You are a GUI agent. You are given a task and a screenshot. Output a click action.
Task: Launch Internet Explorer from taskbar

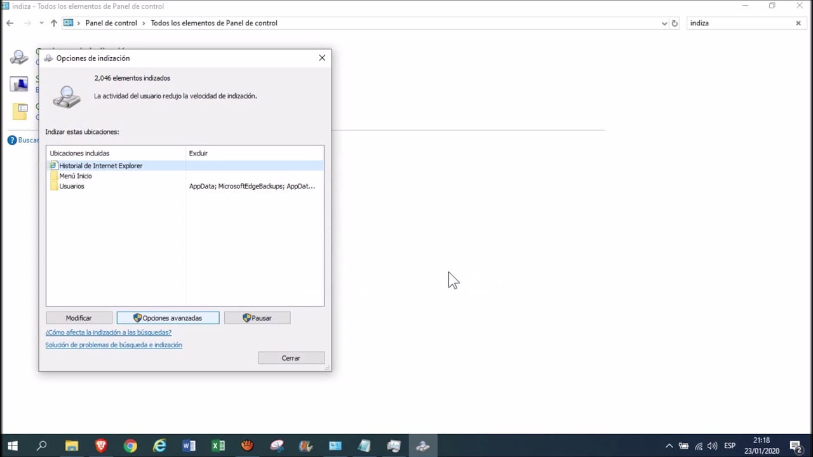(159, 446)
